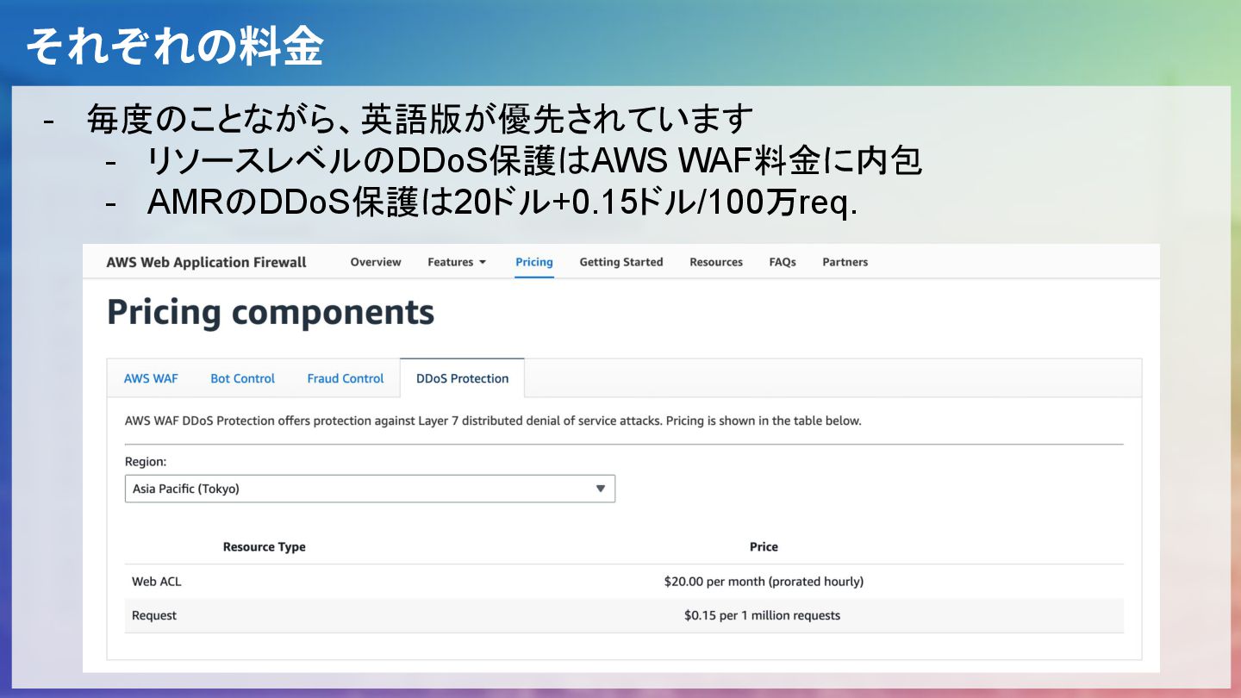Click AWS Web Application Firewall title
The height and width of the screenshot is (698, 1241).
click(x=207, y=262)
